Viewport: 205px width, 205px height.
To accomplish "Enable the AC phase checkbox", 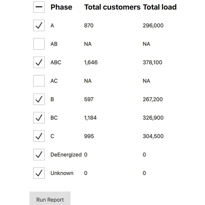I will click(39, 81).
